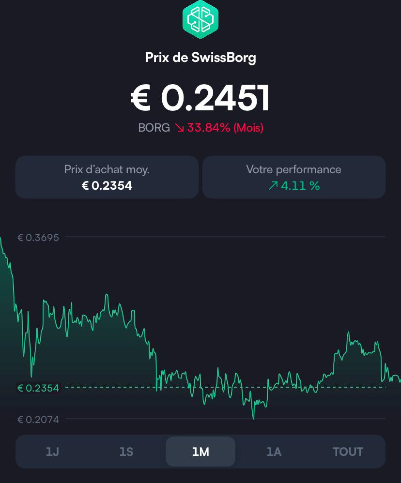Switch to the 1J timeframe
The width and height of the screenshot is (401, 483).
click(52, 451)
